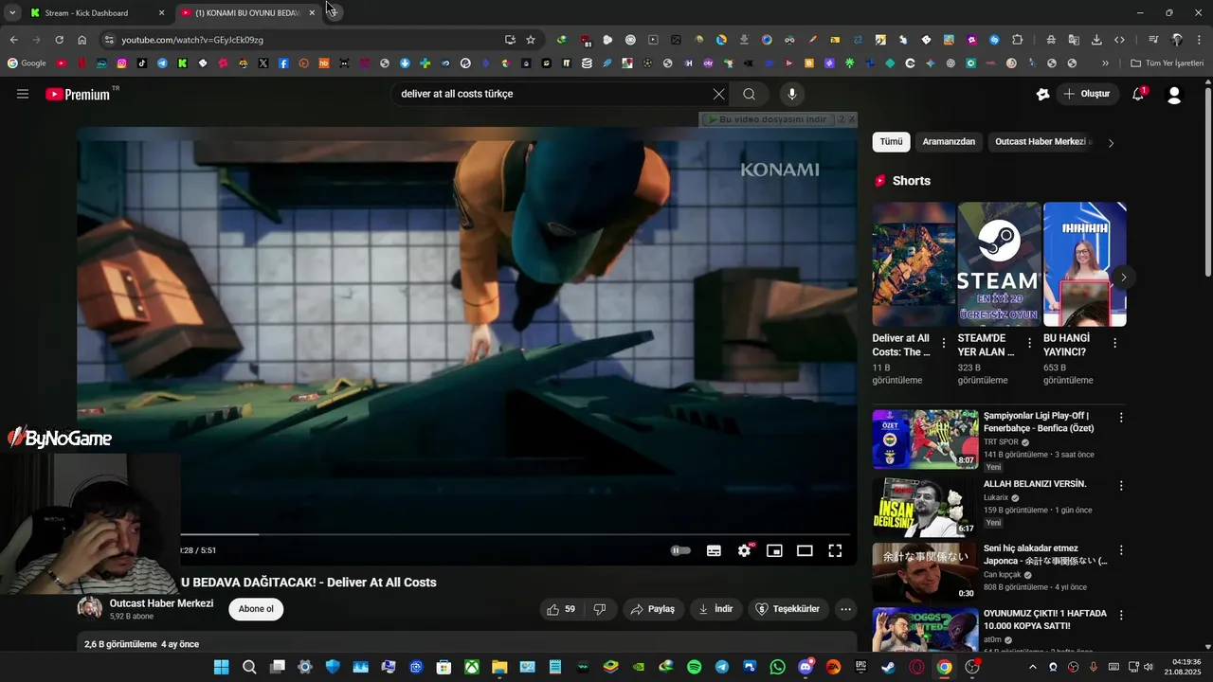Clear the search box with X
1213x682 pixels.
[718, 94]
